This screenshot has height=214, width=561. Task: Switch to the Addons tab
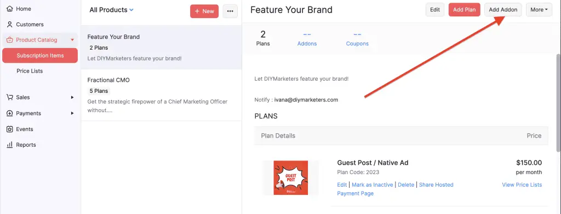pos(307,39)
